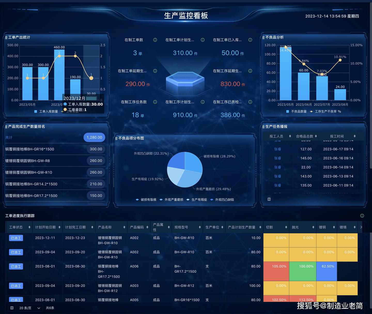Image resolution: width=372 pixels, height=314 pixels.
Task: Click info icon of 工单进度执行跟踪 section
Action: pos(362,216)
